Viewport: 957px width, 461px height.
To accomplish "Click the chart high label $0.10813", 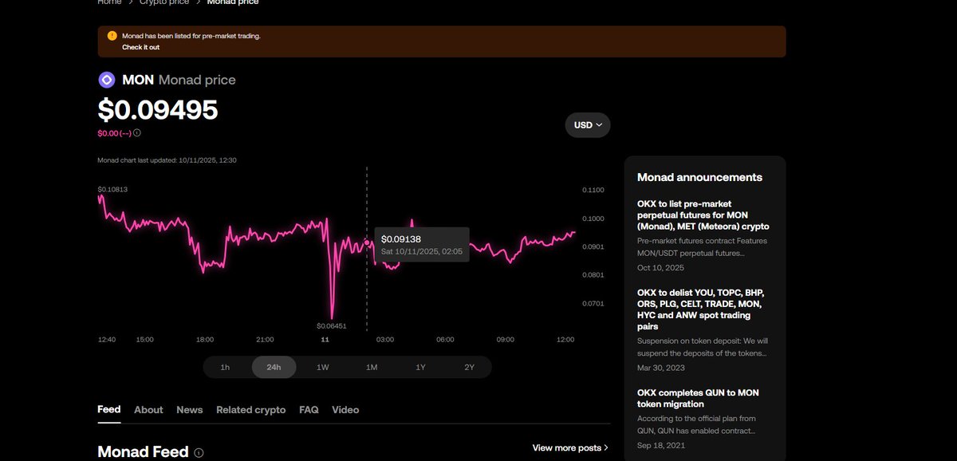I will (x=112, y=189).
